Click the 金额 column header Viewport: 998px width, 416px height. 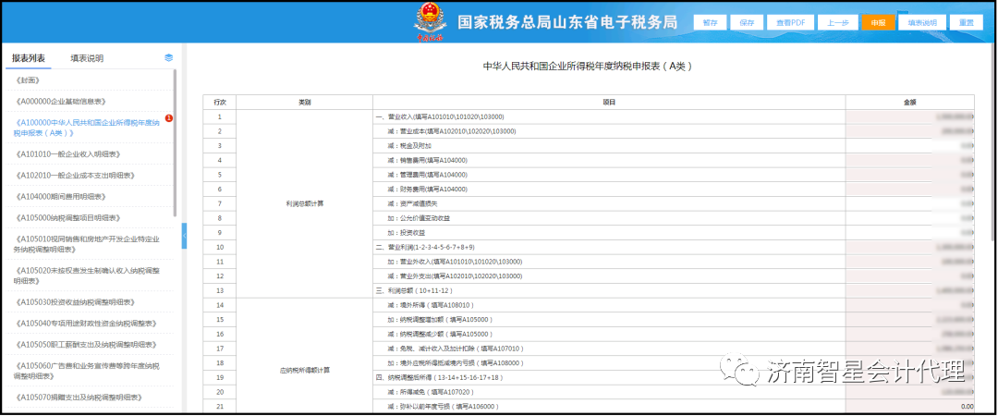(909, 102)
